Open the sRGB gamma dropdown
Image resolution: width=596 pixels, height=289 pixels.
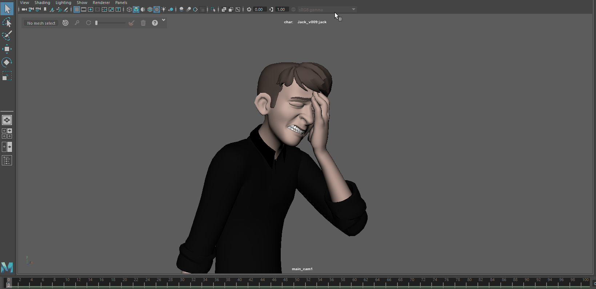[327, 9]
